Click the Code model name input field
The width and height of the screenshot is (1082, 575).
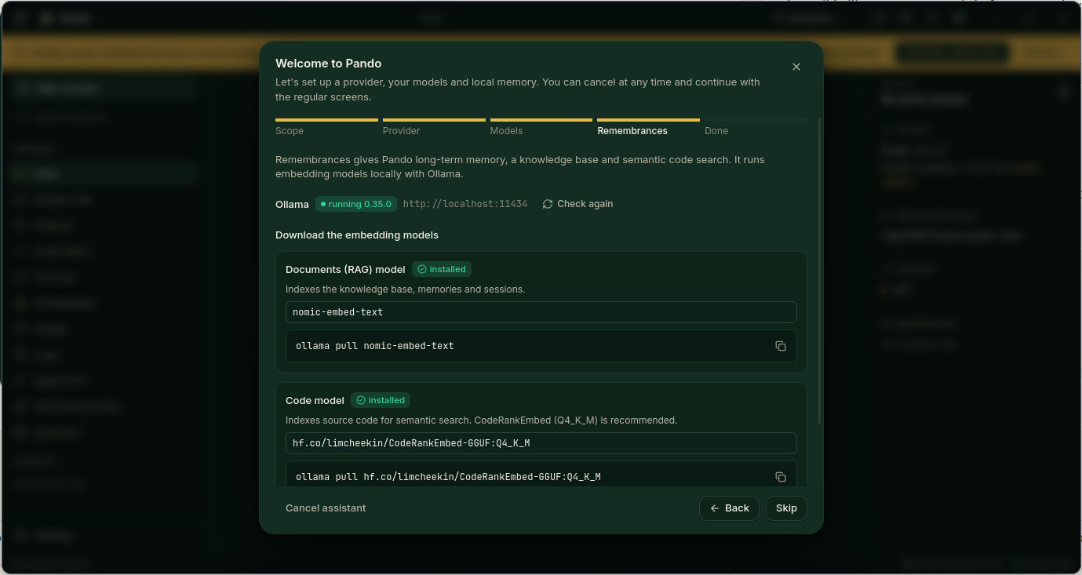[x=541, y=443]
